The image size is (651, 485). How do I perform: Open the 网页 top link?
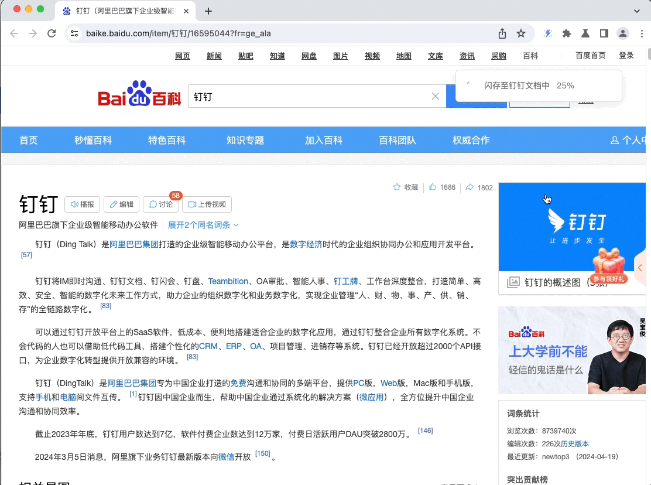[183, 56]
